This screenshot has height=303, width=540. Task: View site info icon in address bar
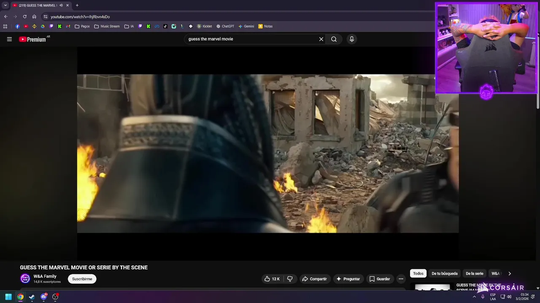point(46,17)
